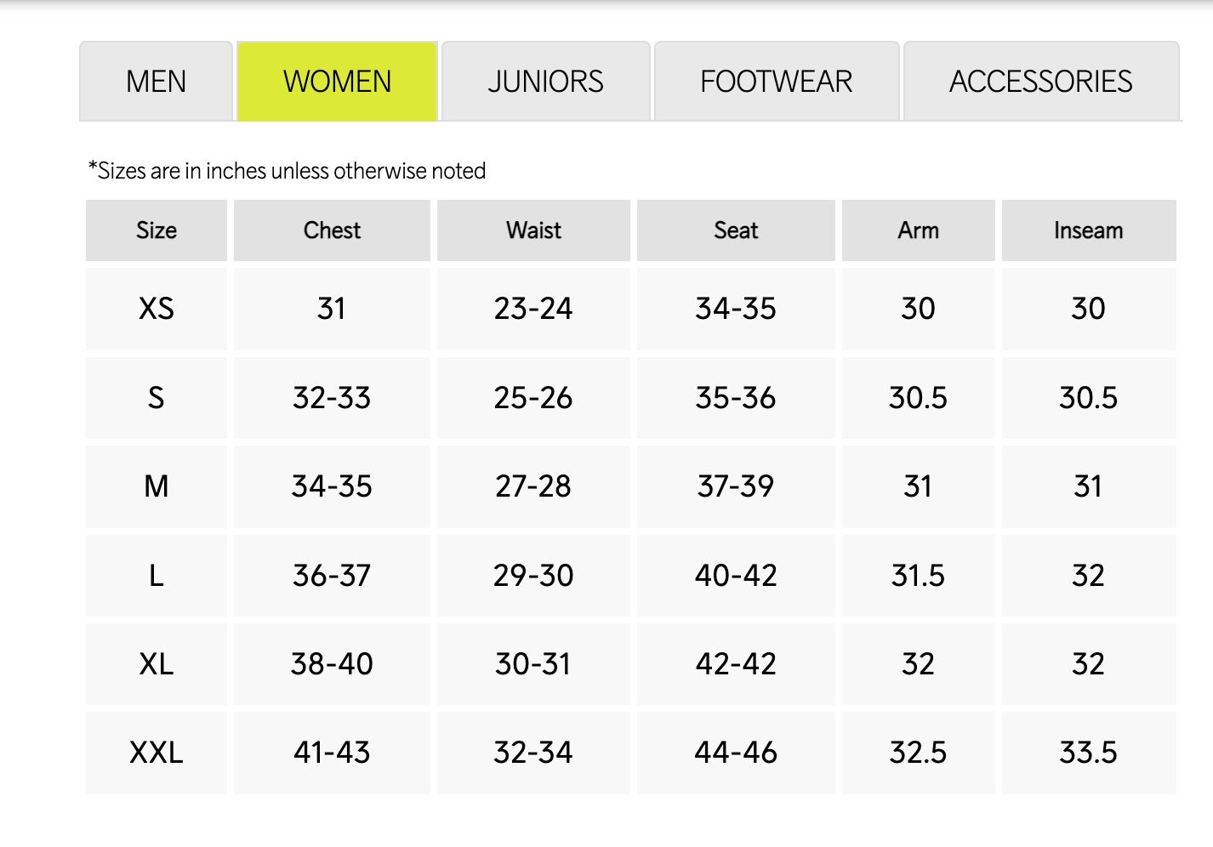This screenshot has height=847, width=1213.
Task: Click the L size row label
Action: click(x=157, y=576)
